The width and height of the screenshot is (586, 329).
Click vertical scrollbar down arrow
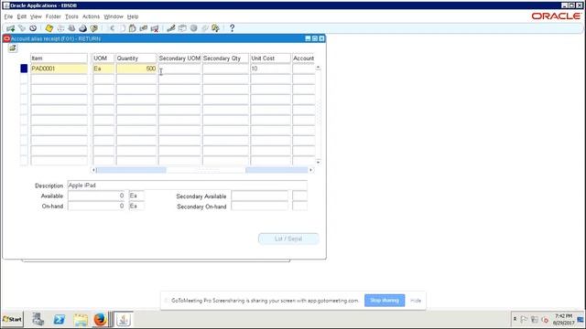(x=318, y=162)
